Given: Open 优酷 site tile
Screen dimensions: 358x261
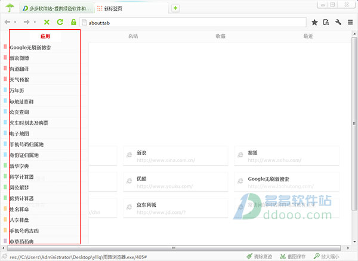Looking at the screenshot, I should (175, 182).
